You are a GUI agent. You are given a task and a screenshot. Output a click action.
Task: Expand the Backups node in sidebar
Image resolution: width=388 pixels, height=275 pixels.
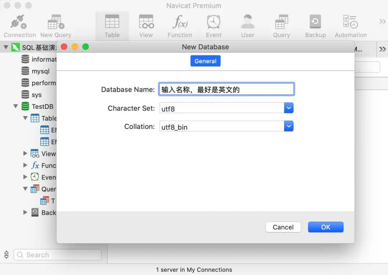tap(25, 212)
